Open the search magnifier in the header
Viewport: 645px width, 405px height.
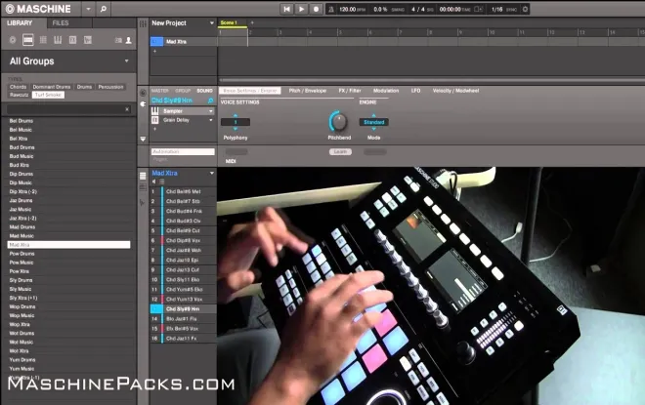click(104, 9)
